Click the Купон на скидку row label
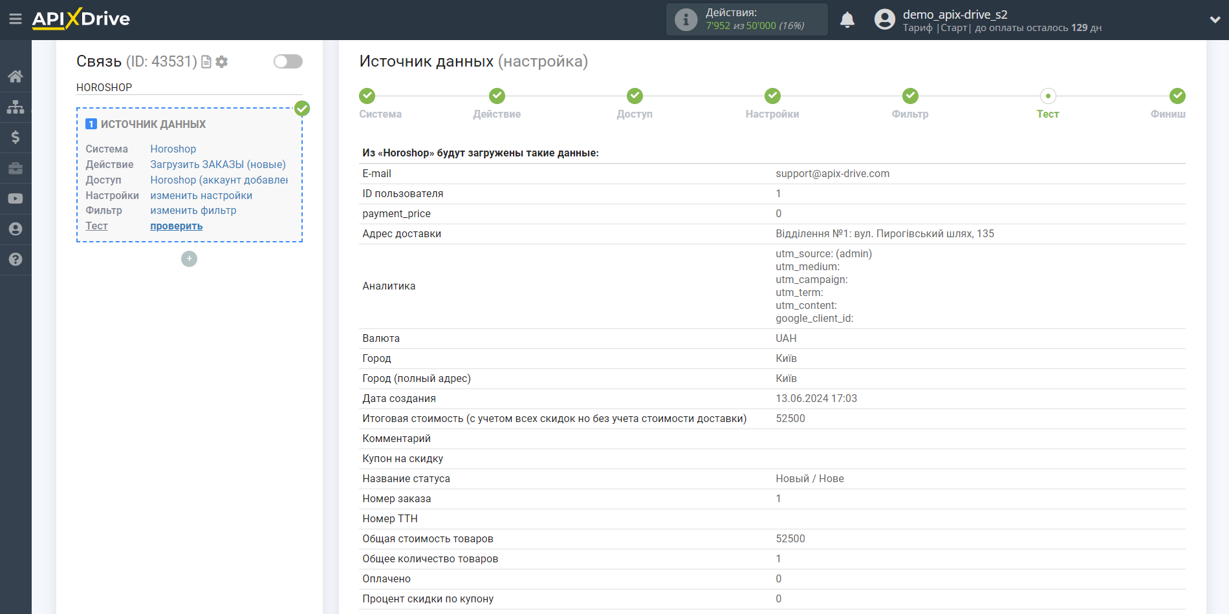This screenshot has width=1229, height=614. (402, 458)
